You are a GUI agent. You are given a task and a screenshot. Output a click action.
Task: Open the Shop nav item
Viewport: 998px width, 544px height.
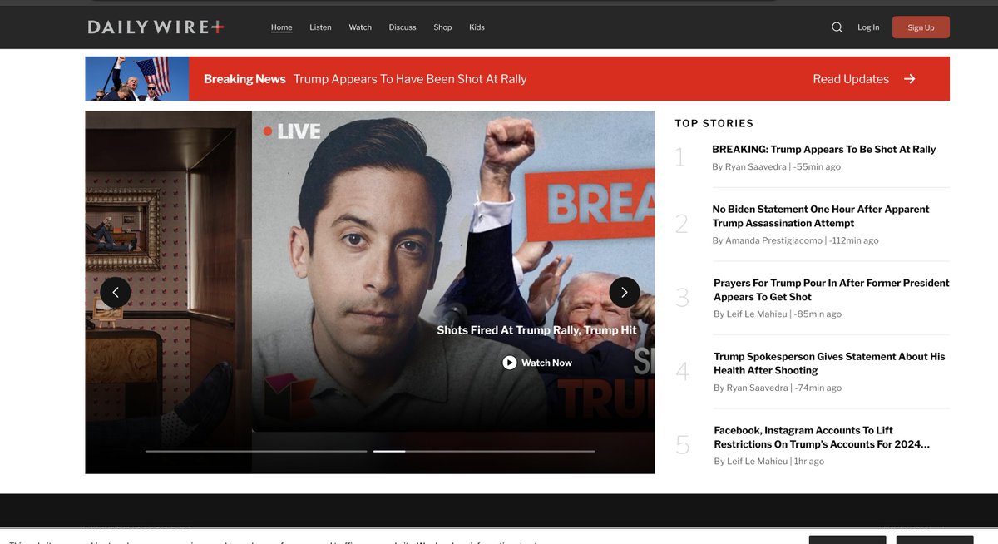tap(442, 27)
